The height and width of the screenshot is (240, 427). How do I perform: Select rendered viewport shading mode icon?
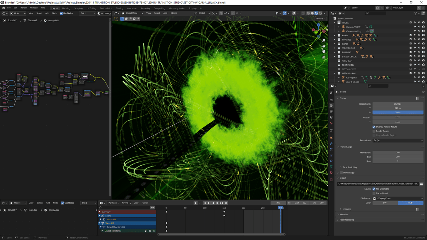[320, 13]
